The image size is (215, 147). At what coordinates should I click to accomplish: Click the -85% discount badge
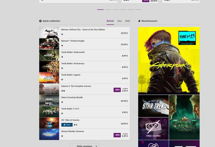click(x=117, y=90)
